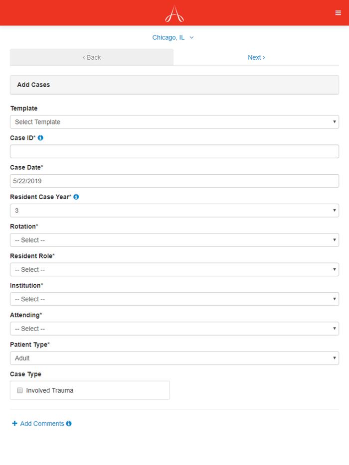
Task: Click the chevron next to Chicago, IL
Action: tap(191, 37)
